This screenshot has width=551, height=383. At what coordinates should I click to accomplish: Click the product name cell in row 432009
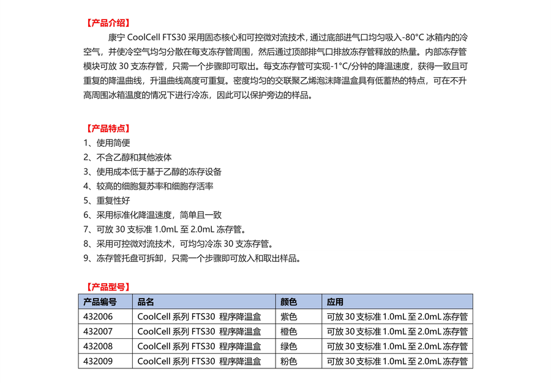click(204, 361)
